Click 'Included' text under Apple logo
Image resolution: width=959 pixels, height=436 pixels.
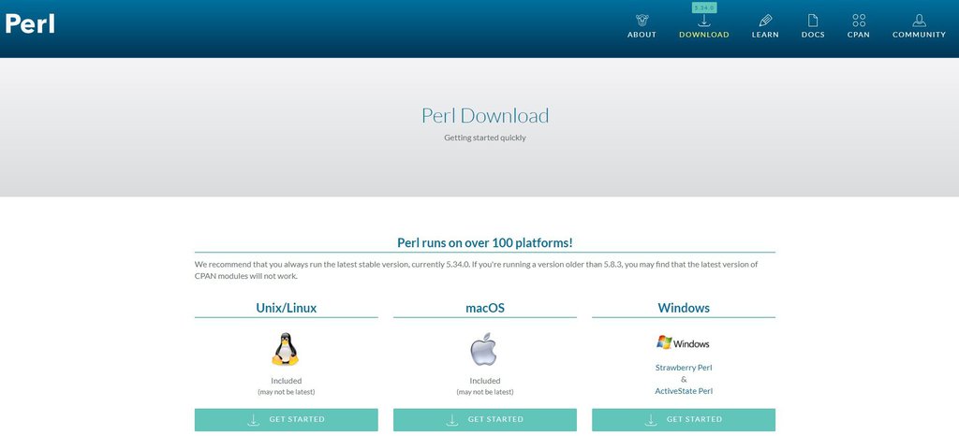pos(485,381)
